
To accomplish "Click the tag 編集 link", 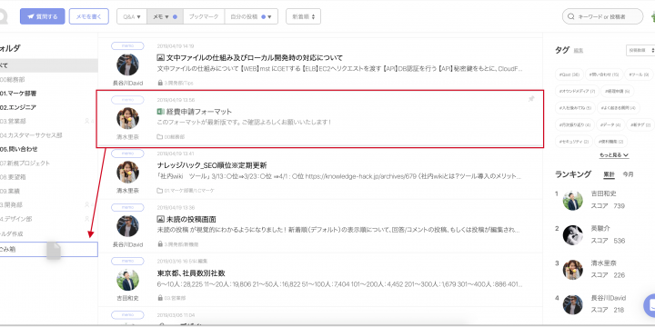I will coord(579,51).
